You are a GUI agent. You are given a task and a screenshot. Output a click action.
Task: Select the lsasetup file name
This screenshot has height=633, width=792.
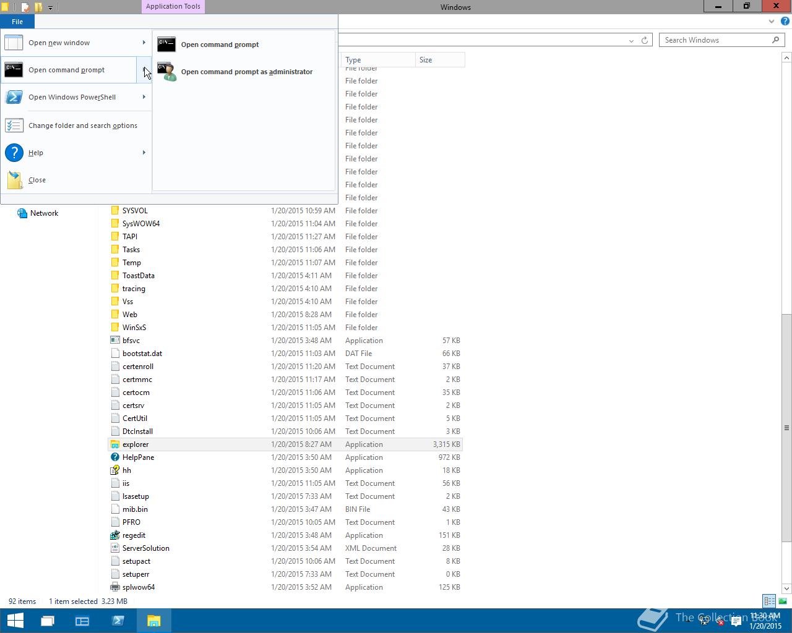pyautogui.click(x=136, y=496)
